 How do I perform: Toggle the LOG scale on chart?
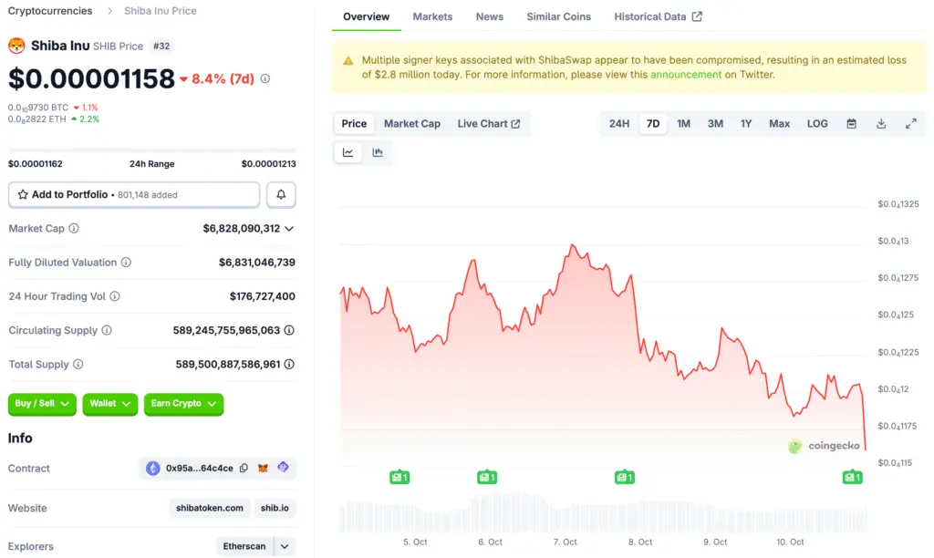point(817,124)
